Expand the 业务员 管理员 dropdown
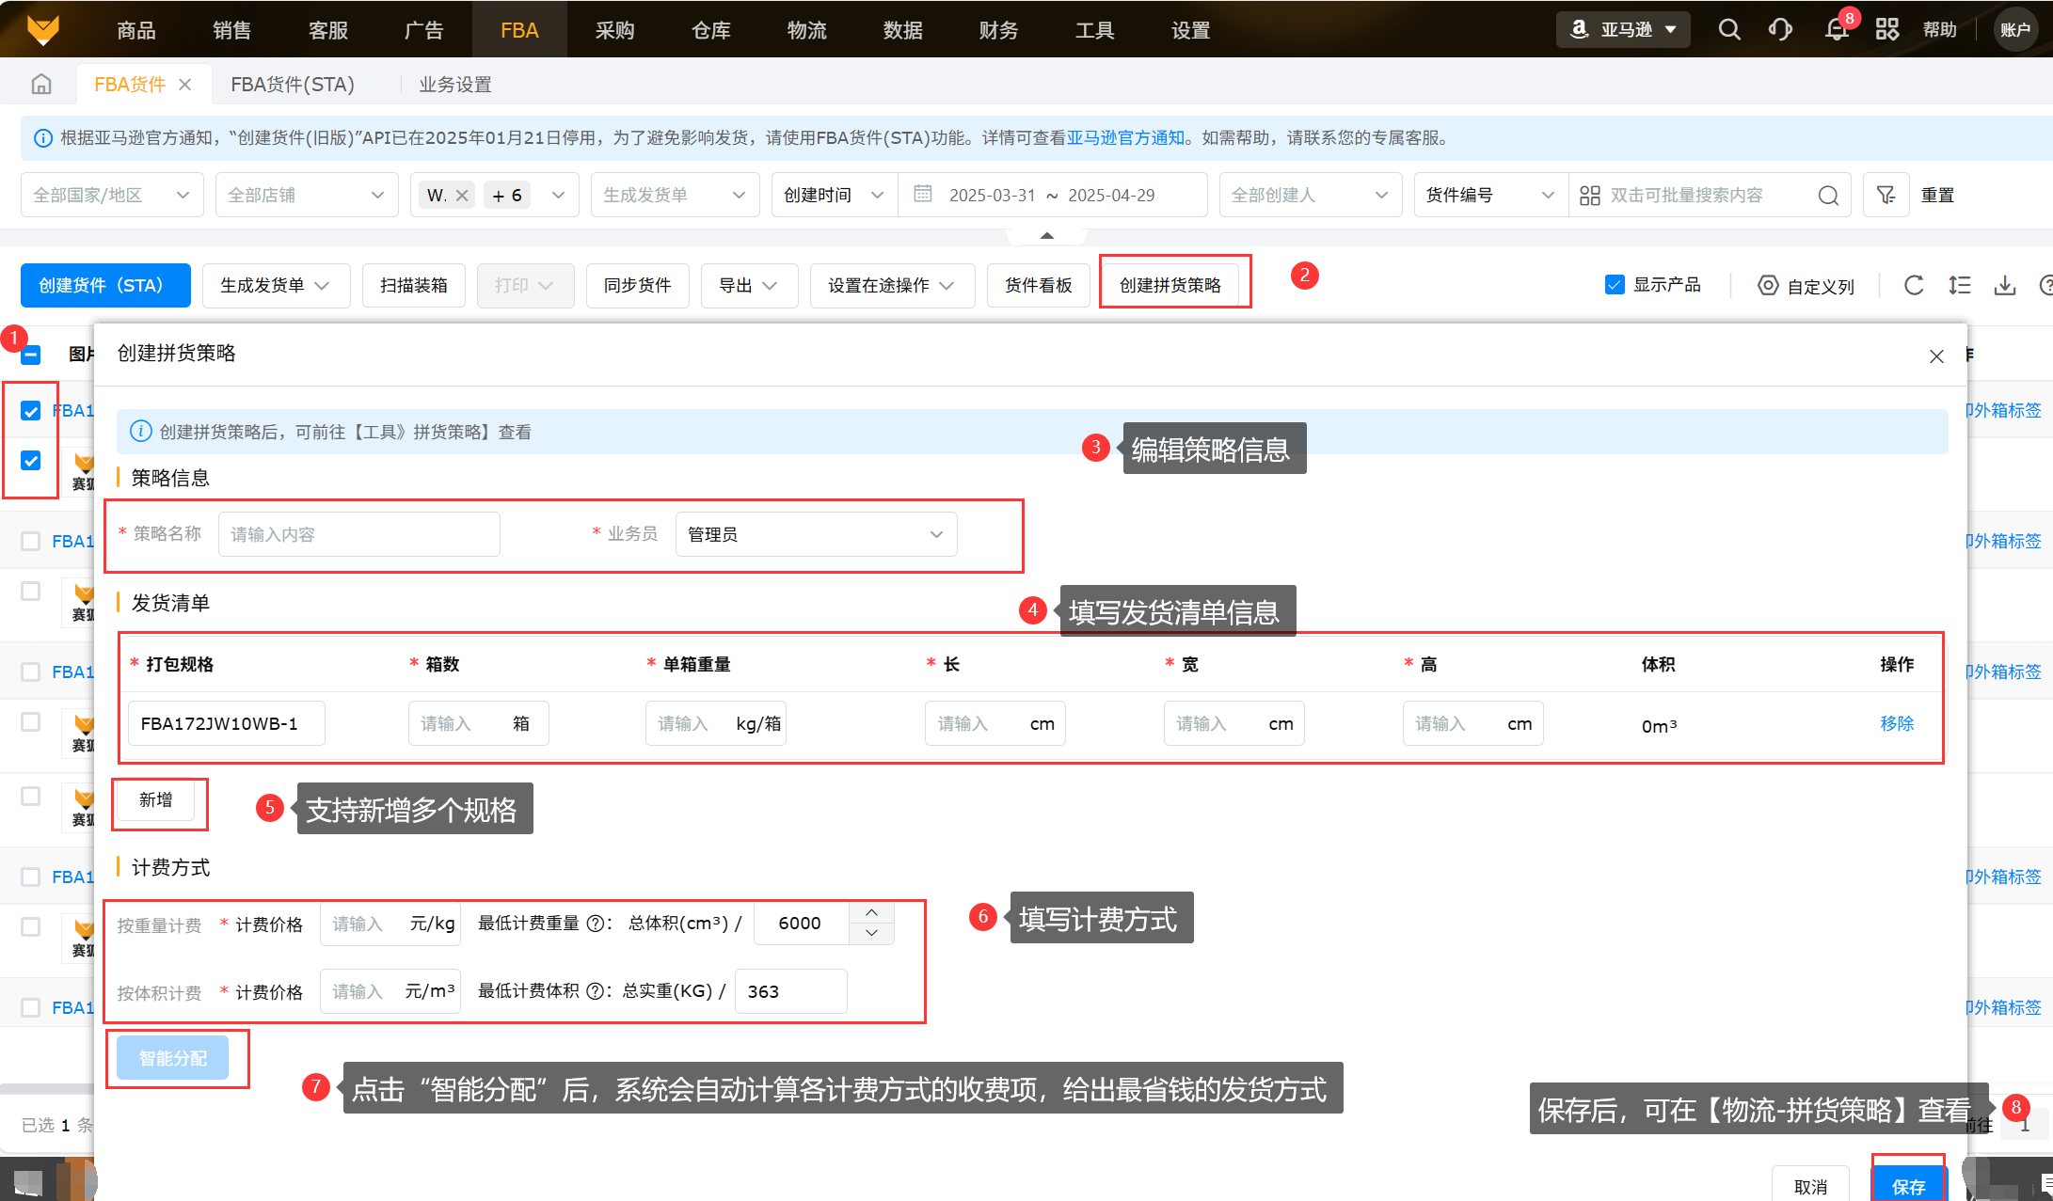Viewport: 2053px width, 1201px height. (x=816, y=534)
